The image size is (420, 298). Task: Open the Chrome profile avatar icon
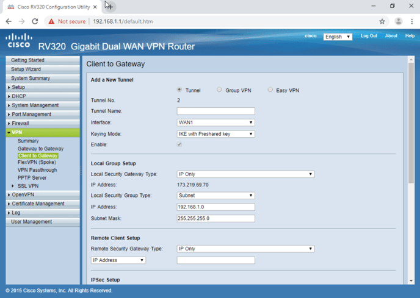(398, 21)
